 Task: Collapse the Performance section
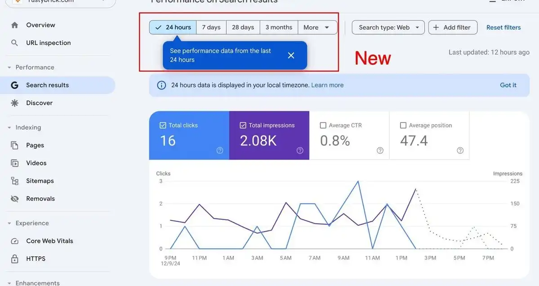[9, 67]
